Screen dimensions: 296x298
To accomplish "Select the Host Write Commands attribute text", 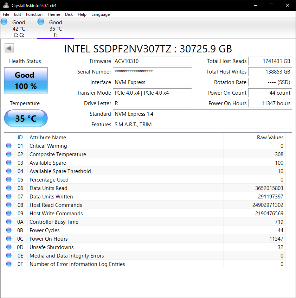I will (56, 214).
